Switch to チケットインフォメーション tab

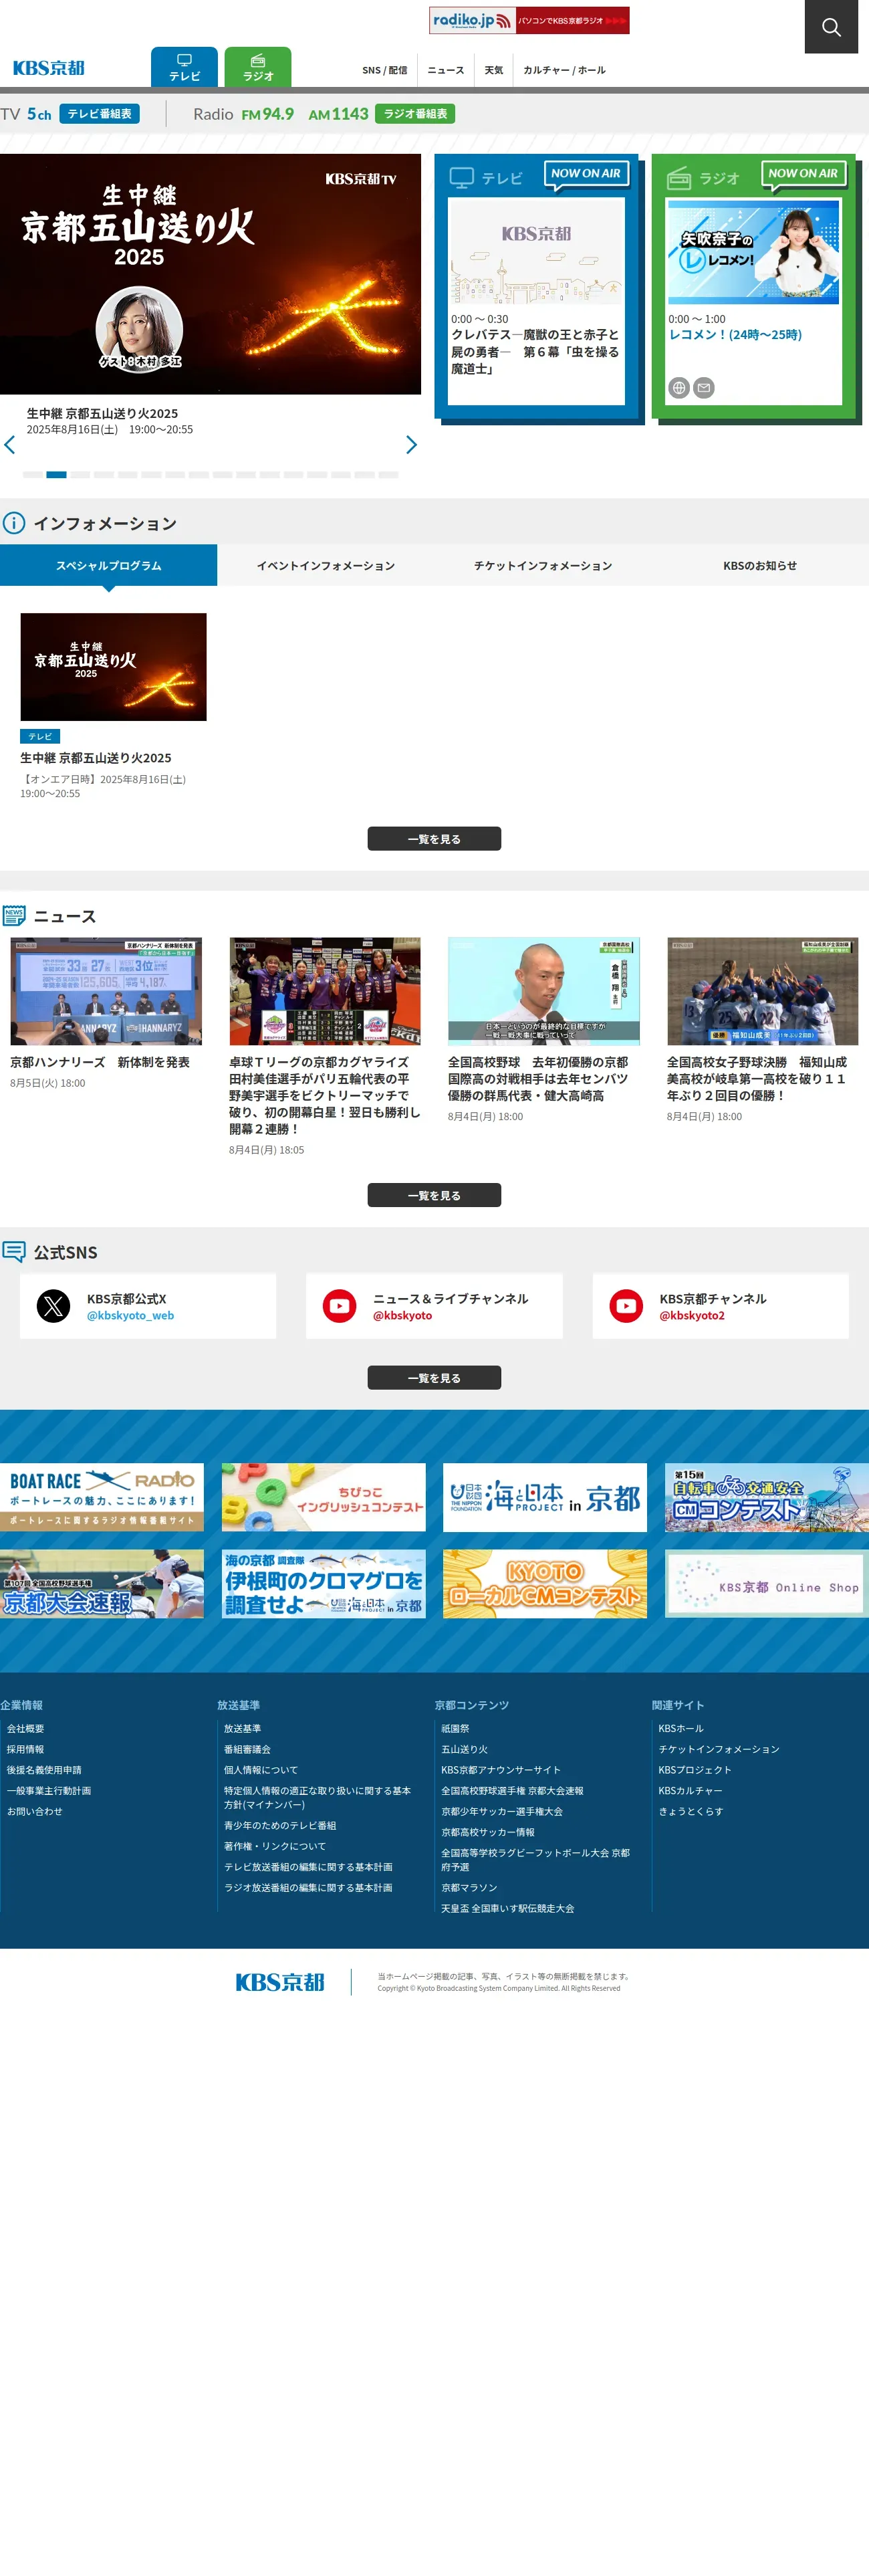click(543, 565)
